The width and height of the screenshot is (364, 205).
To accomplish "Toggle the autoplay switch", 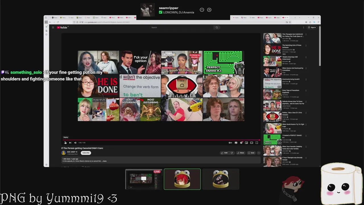I will click(x=230, y=143).
